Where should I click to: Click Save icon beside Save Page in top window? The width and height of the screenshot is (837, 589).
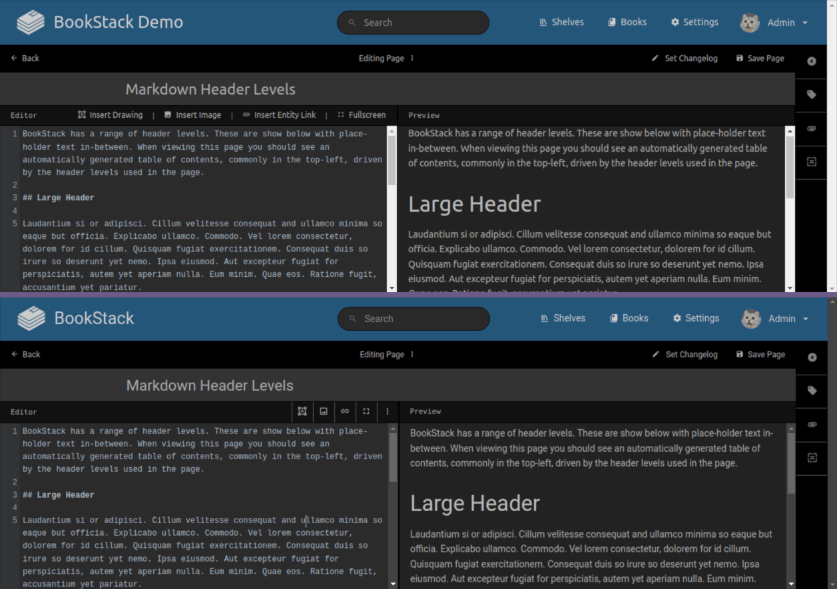[740, 58]
